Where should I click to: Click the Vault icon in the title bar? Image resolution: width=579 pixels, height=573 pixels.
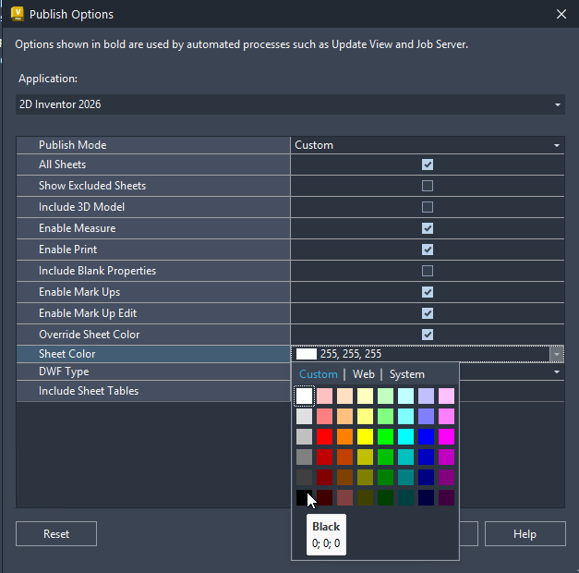(18, 14)
